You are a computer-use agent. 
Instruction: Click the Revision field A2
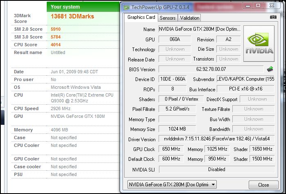pos(228,39)
